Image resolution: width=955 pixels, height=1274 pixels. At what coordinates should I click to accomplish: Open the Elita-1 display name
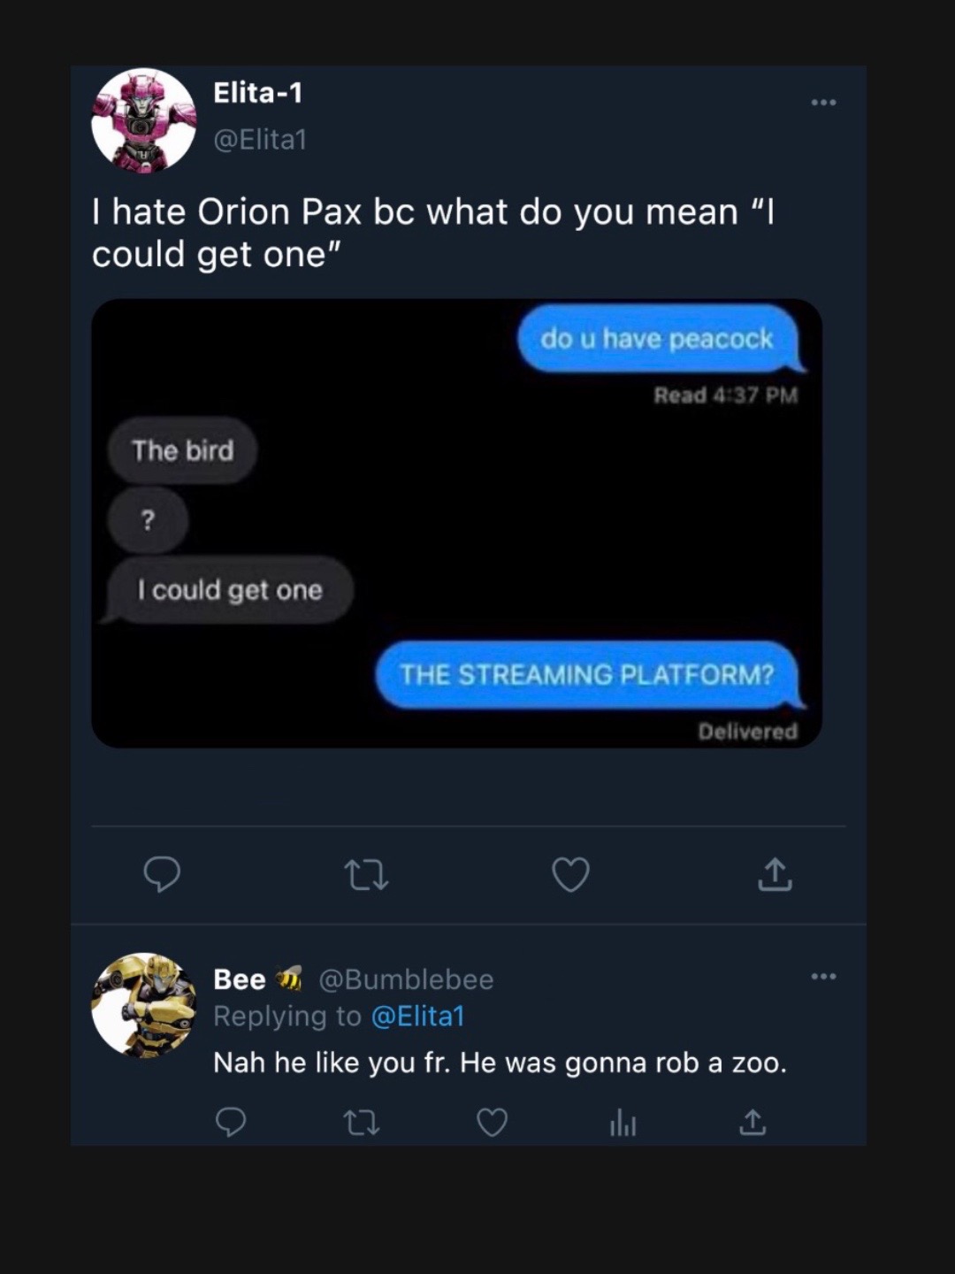coord(258,93)
